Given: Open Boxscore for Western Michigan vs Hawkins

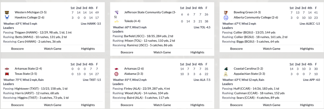Looking at the screenshot, I should coord(17,49).
